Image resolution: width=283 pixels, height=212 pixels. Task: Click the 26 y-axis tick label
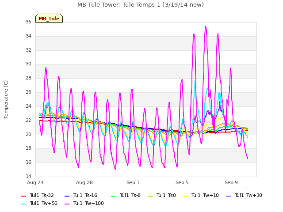pos(28,92)
